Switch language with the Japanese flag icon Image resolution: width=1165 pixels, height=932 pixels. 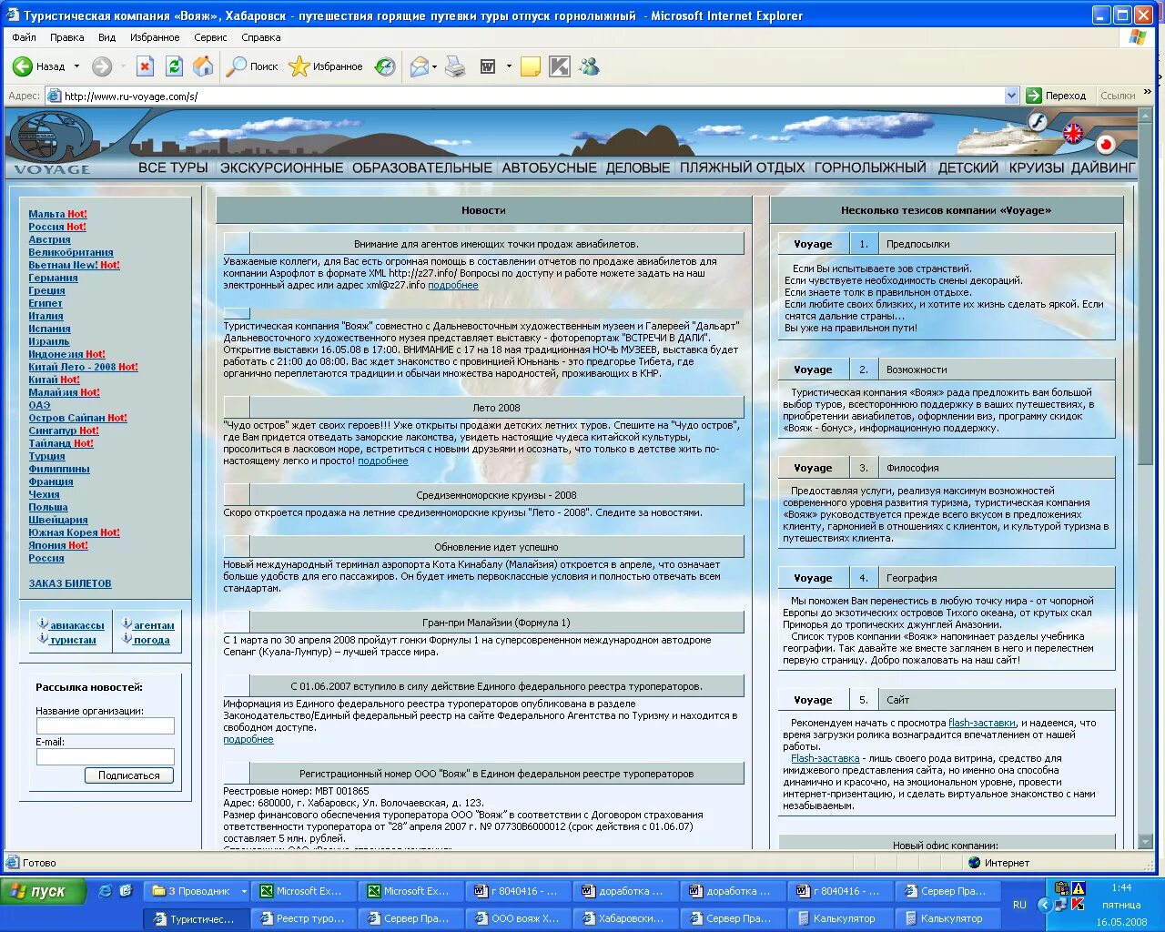click(1106, 144)
